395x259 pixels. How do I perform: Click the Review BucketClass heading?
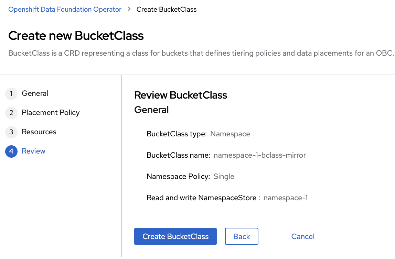(x=181, y=95)
